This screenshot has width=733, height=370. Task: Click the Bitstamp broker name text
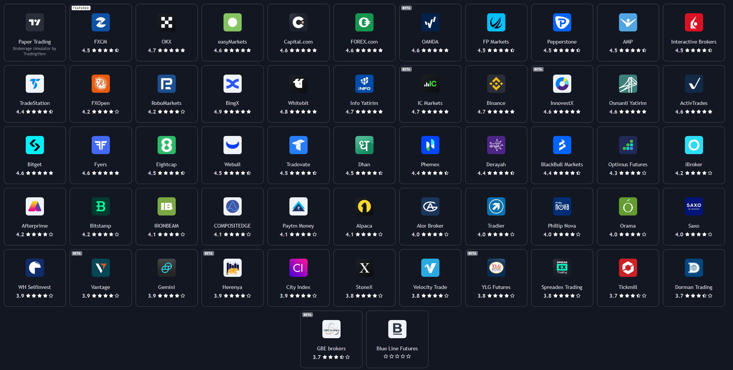click(x=101, y=226)
